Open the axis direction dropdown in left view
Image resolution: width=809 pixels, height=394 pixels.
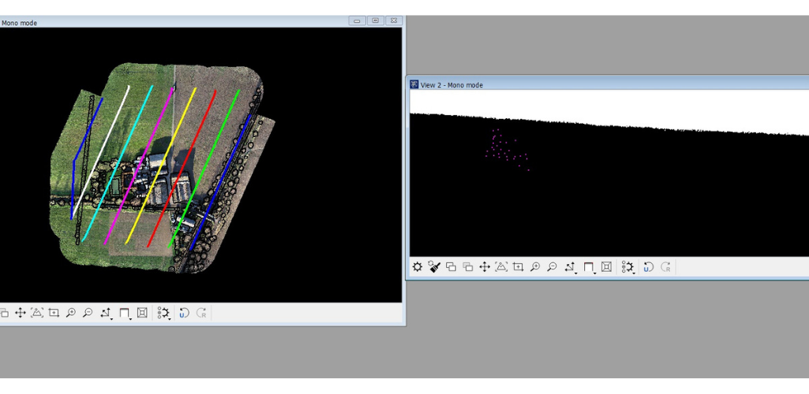[106, 313]
